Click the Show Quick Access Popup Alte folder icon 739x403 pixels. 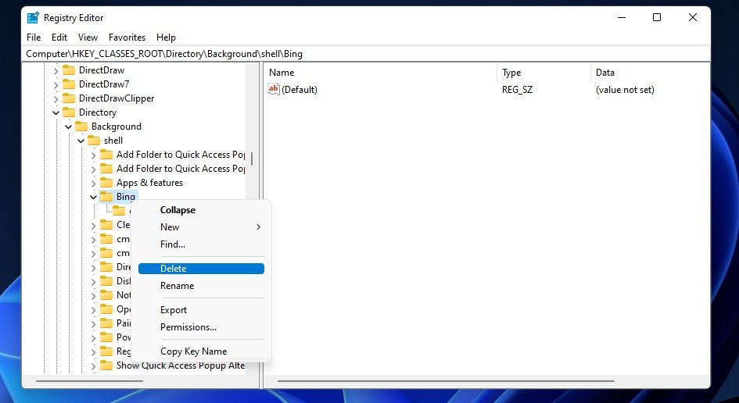point(106,366)
